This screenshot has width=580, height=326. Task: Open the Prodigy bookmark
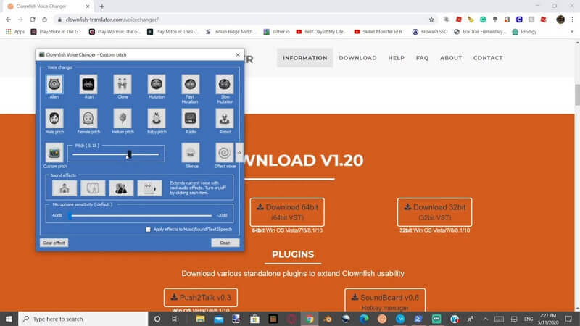(524, 32)
